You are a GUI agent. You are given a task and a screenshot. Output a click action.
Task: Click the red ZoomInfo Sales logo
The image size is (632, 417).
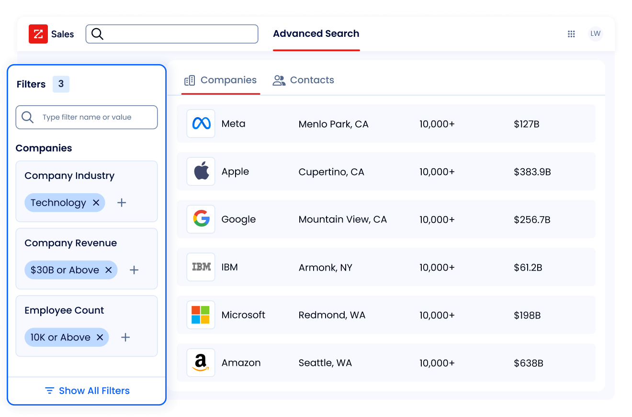click(x=38, y=34)
